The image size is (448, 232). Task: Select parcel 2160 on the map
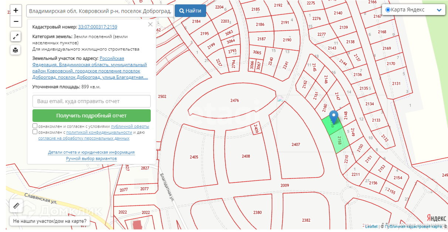[325, 108]
